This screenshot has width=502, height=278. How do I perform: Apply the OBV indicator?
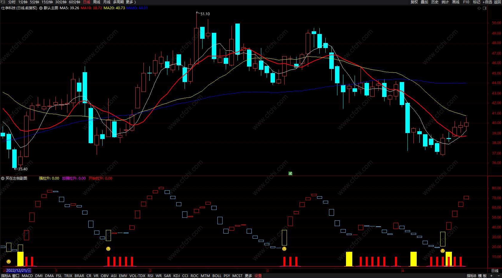(x=105, y=276)
